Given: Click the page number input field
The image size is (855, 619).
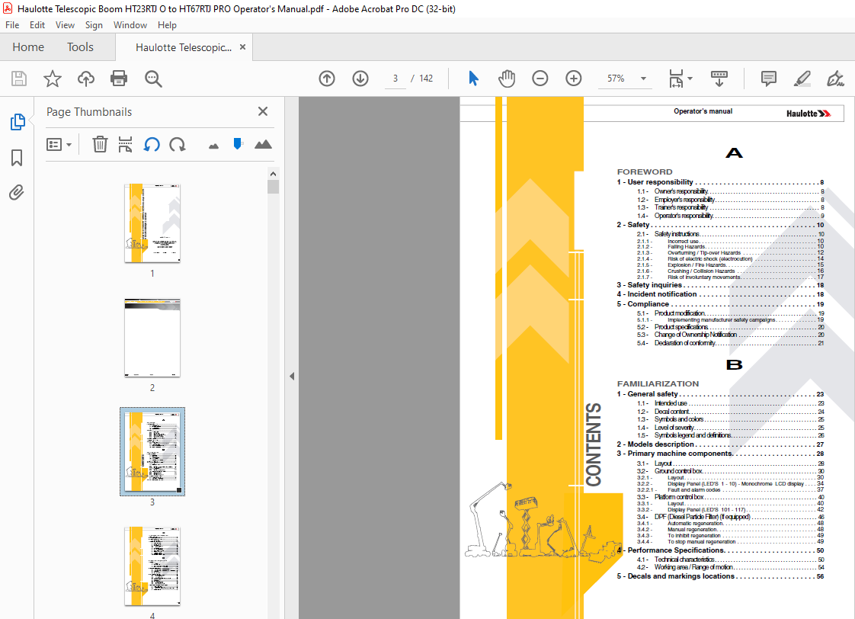Looking at the screenshot, I should (x=395, y=79).
